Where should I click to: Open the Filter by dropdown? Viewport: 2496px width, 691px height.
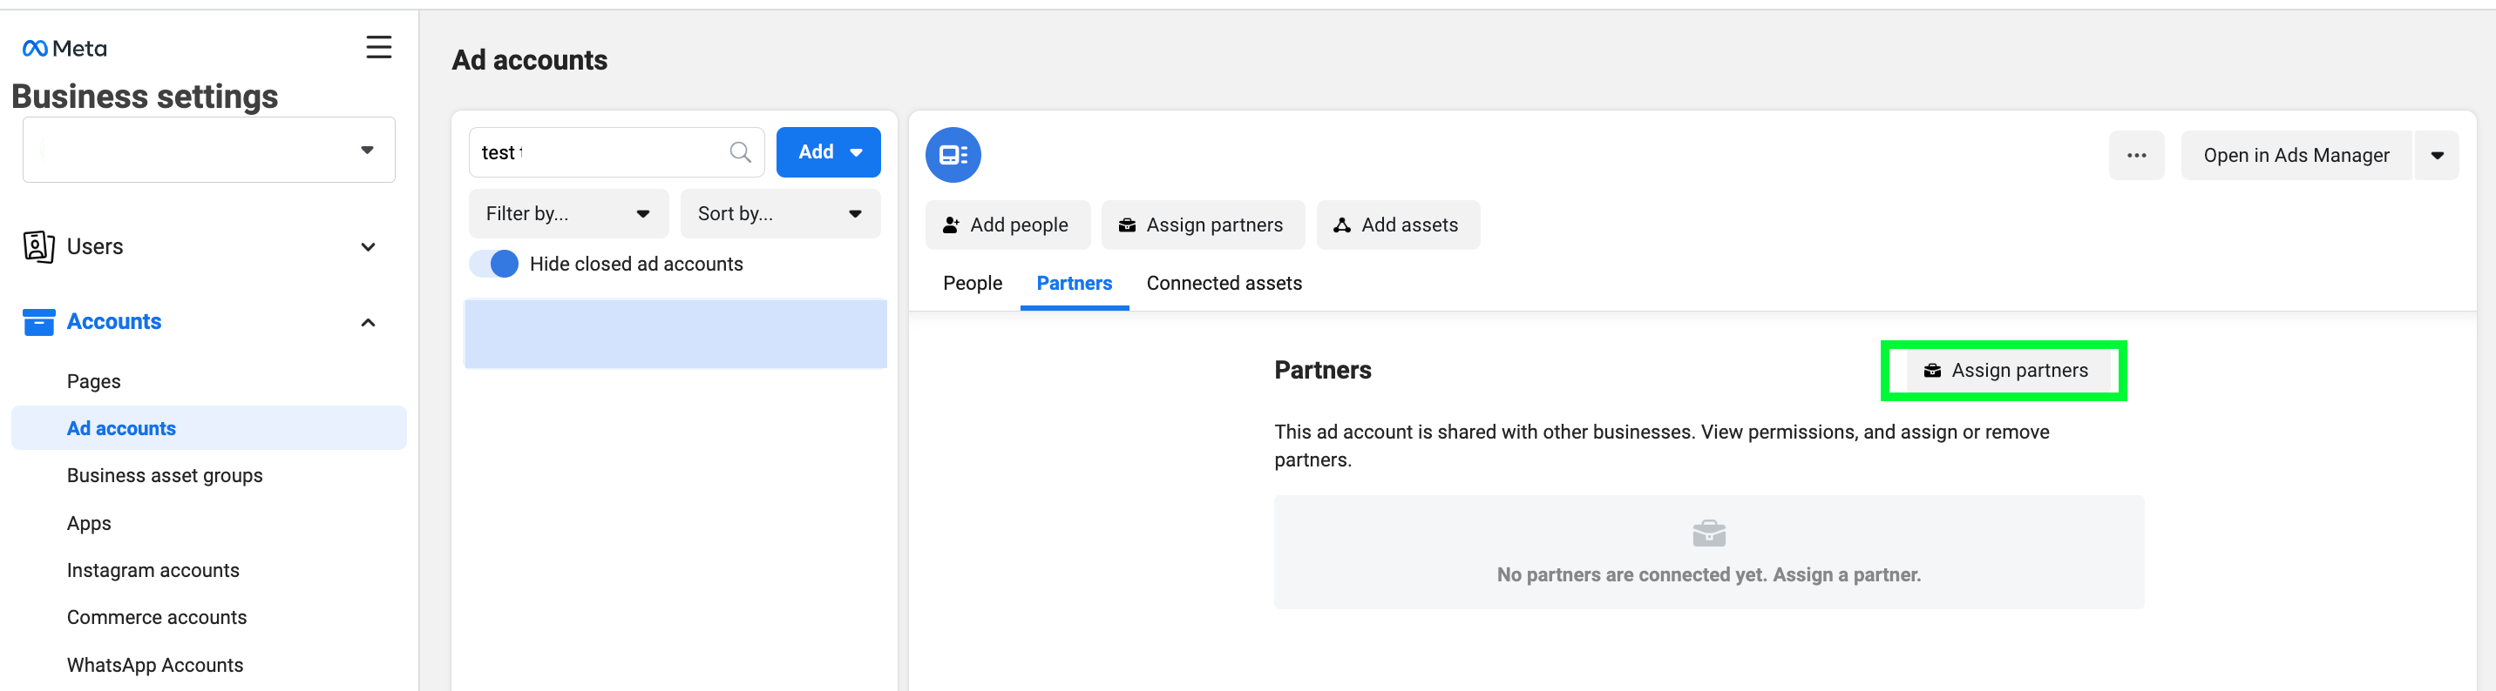pos(569,214)
